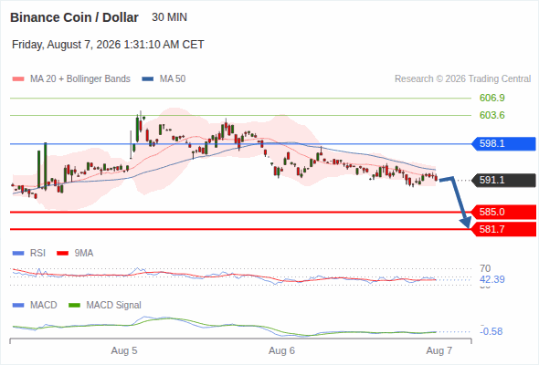Click the Binance Coin / Dollar title
Image resolution: width=539 pixels, height=365 pixels.
[x=74, y=17]
